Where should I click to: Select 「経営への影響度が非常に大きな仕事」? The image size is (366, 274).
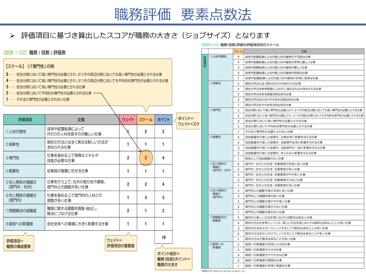point(267,244)
